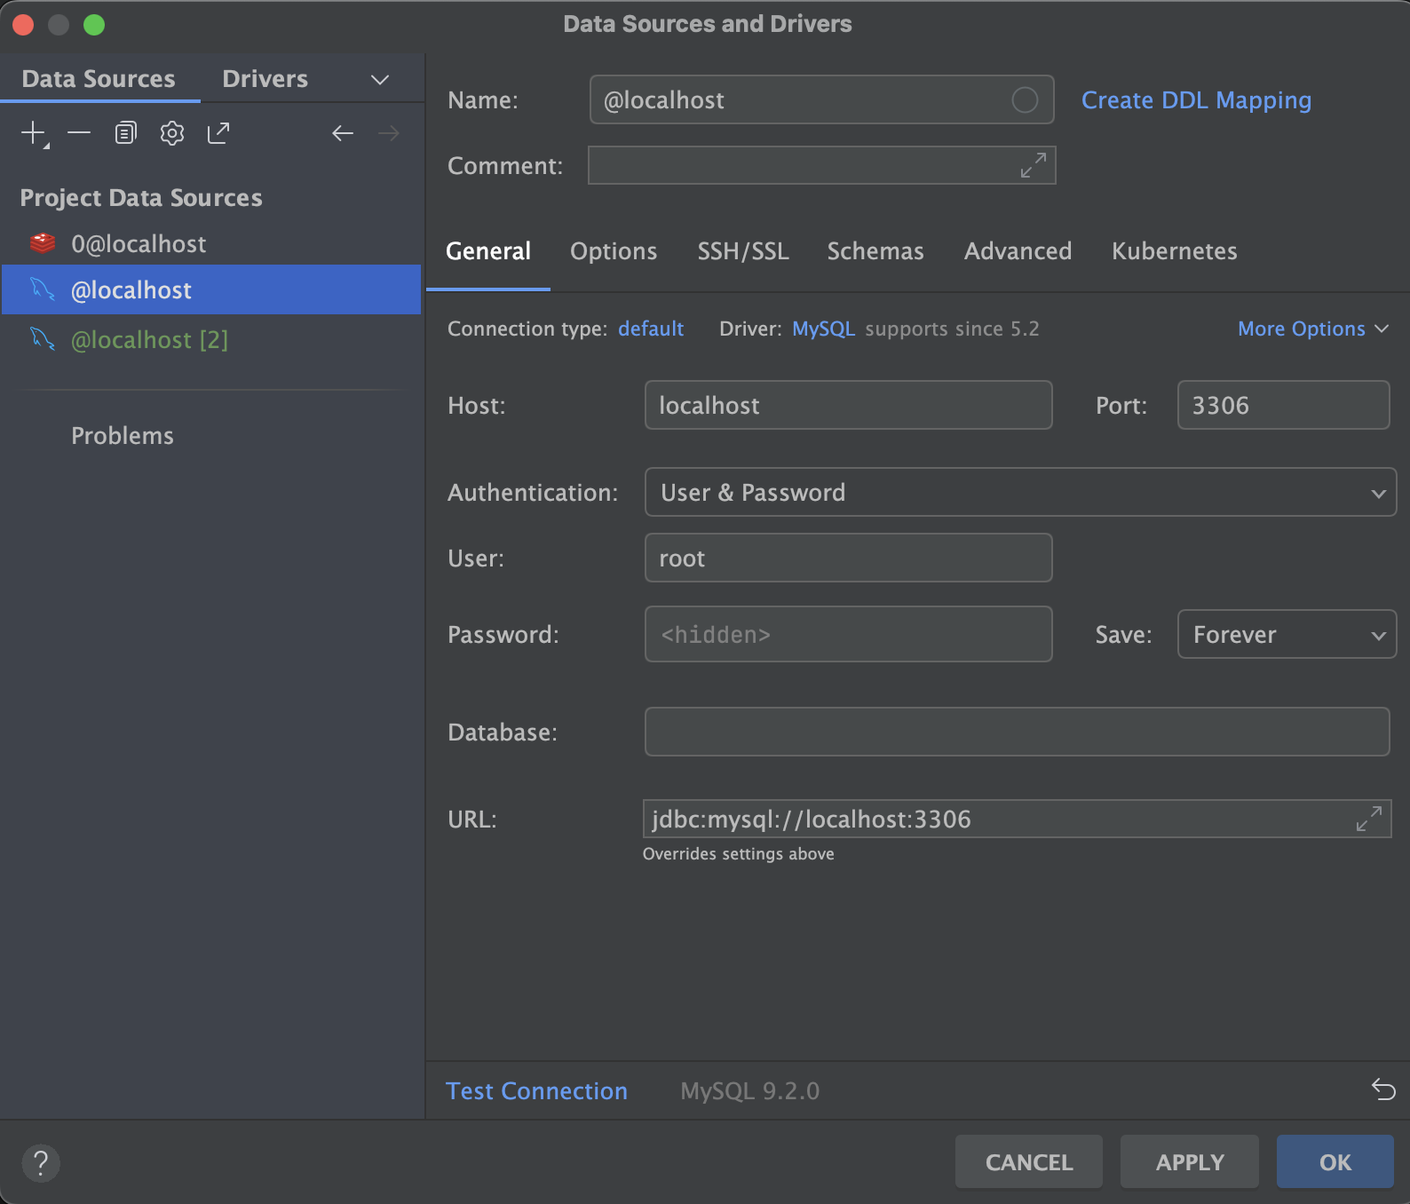Open help with question mark button
Screen dimensions: 1410x1204
click(41, 1162)
